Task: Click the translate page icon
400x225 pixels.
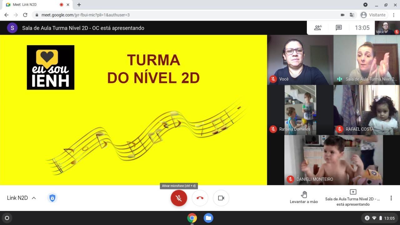Action: (352, 15)
